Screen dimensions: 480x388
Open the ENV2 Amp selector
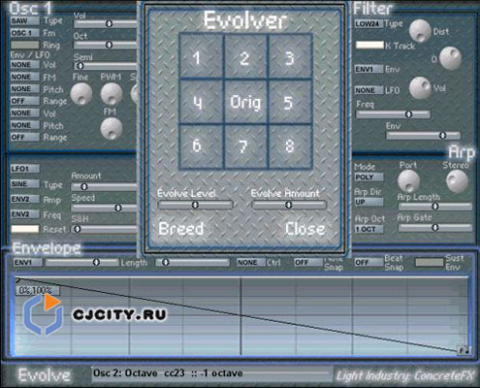click(25, 199)
